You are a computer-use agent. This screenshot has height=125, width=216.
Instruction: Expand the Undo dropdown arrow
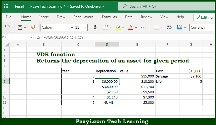13,27
